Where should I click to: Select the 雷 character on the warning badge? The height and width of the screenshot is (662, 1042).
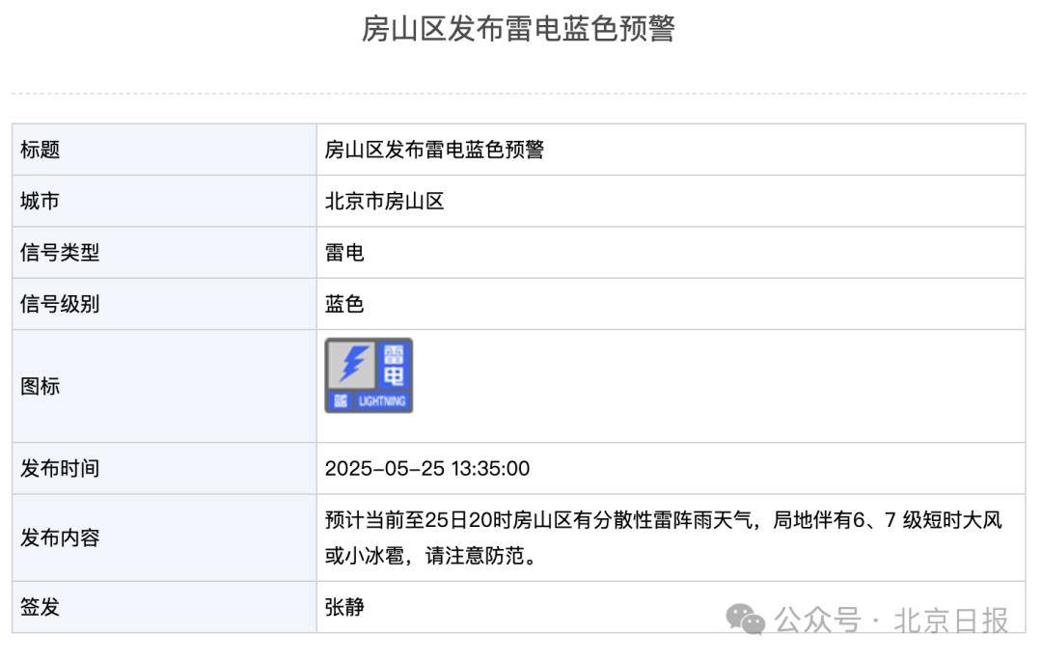pos(394,354)
